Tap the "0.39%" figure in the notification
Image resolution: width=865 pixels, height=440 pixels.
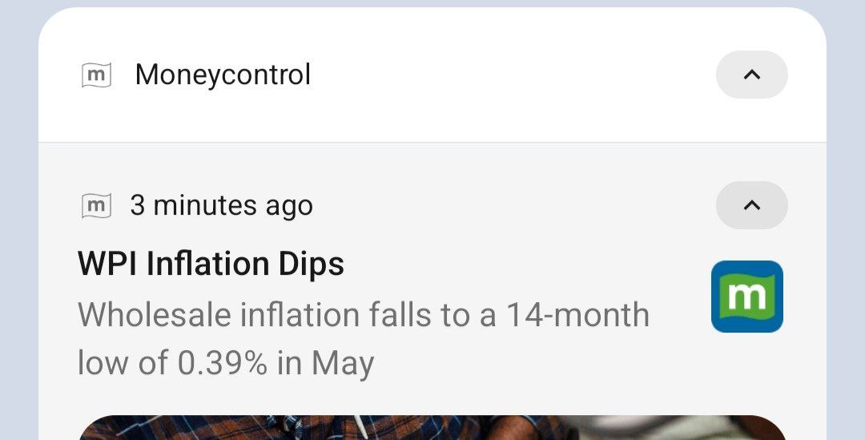pos(223,364)
